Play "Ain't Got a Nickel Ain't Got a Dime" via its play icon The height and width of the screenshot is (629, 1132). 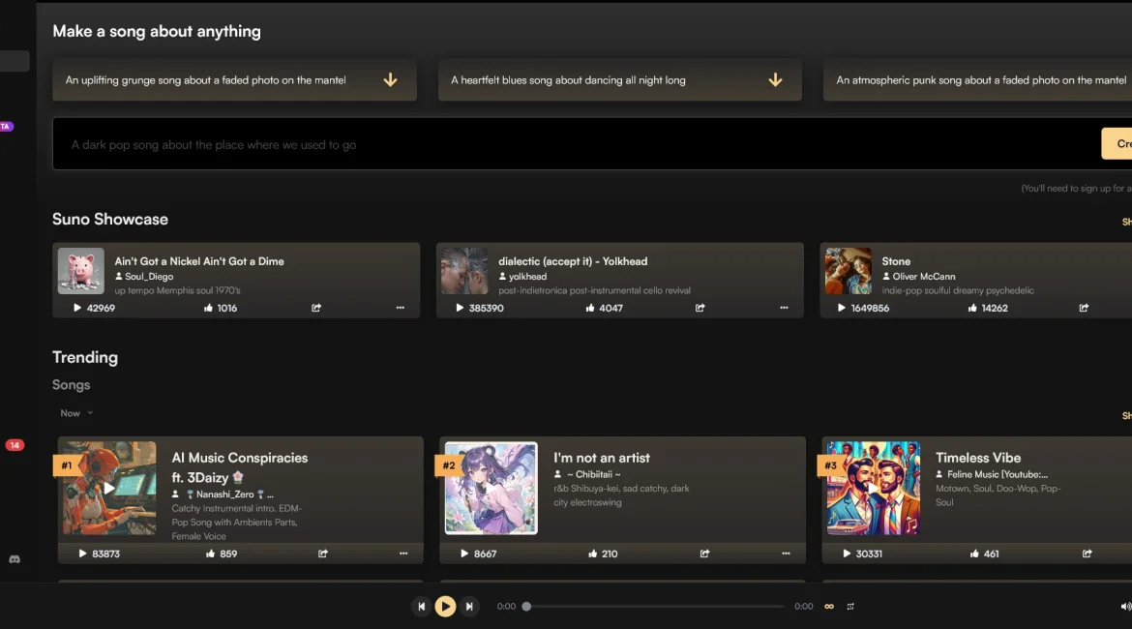[x=77, y=308]
